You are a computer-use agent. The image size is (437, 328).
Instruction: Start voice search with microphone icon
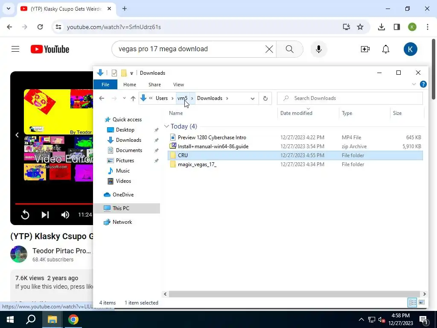(318, 49)
